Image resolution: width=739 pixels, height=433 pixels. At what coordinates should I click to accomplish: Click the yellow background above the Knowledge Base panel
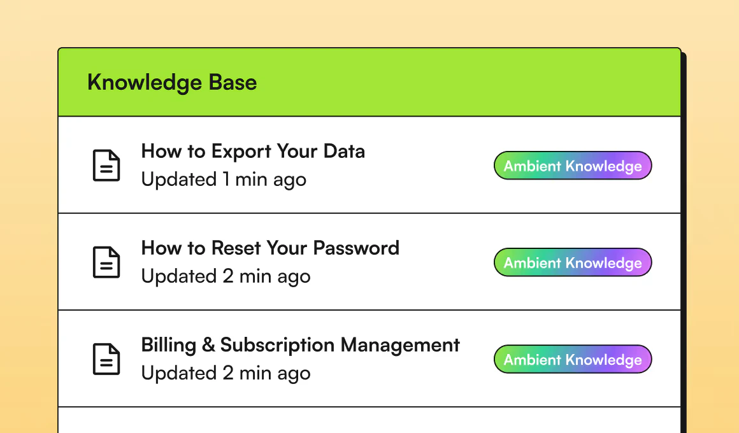(369, 23)
